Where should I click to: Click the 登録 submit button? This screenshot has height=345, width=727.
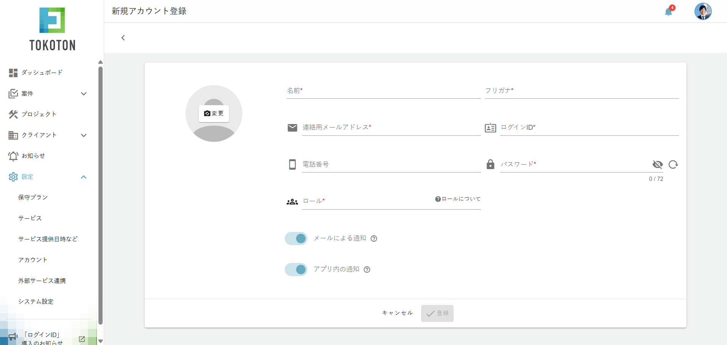pyautogui.click(x=437, y=313)
